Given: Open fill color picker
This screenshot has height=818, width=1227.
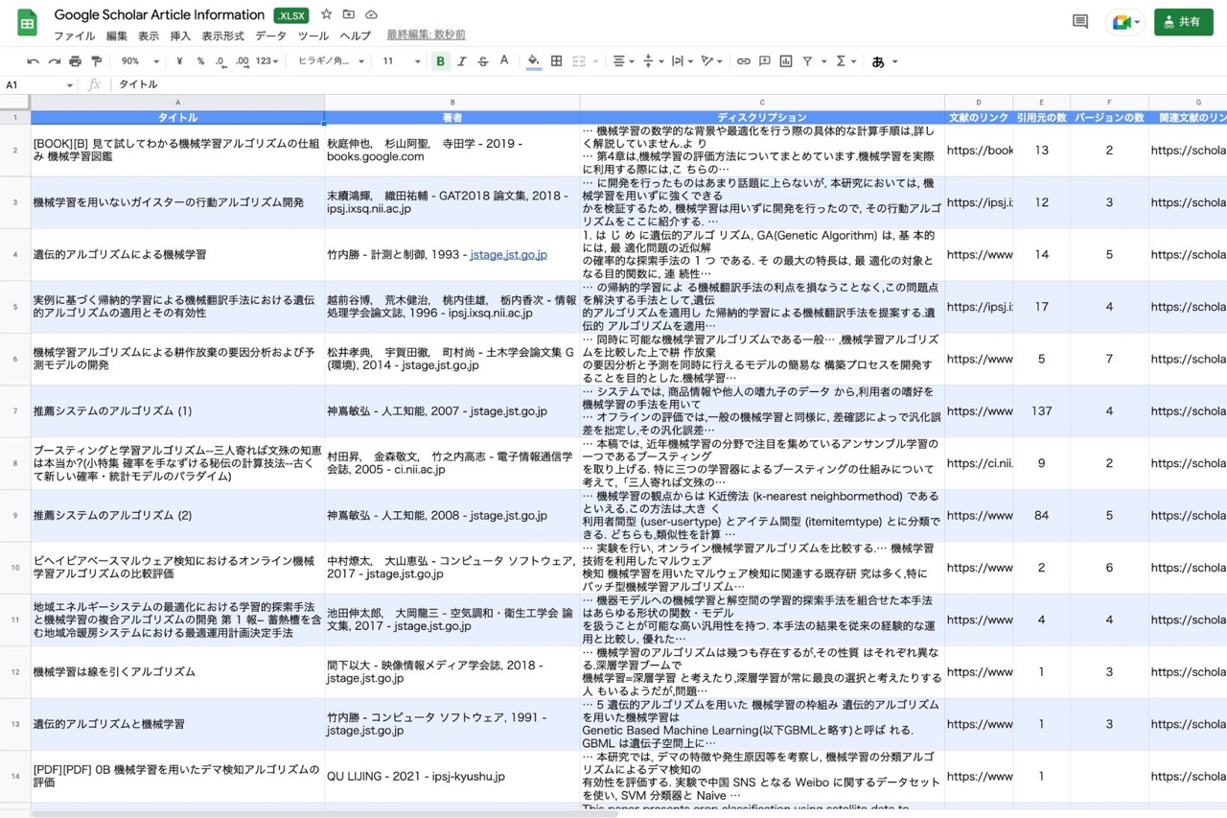Looking at the screenshot, I should [x=534, y=61].
